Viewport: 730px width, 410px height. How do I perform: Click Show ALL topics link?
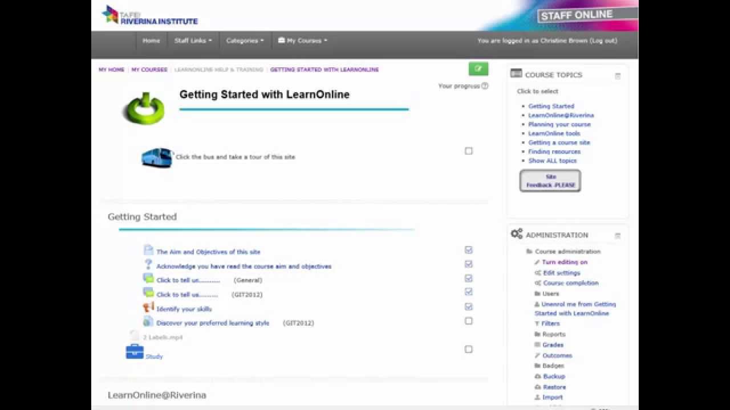(x=552, y=161)
